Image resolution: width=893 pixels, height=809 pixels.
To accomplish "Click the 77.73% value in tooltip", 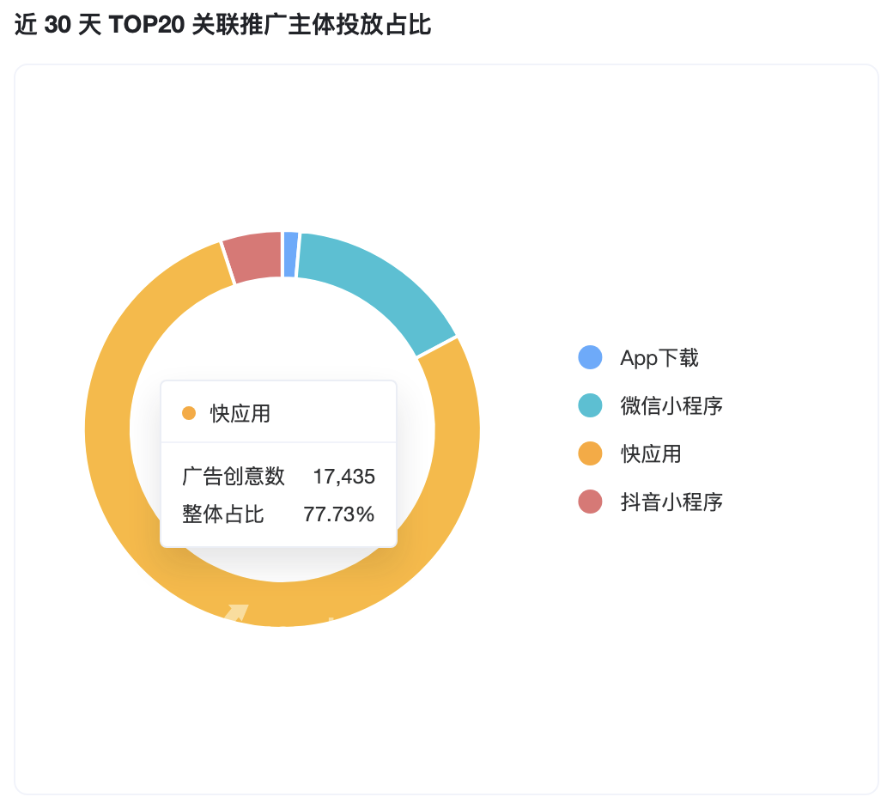I will (x=339, y=514).
